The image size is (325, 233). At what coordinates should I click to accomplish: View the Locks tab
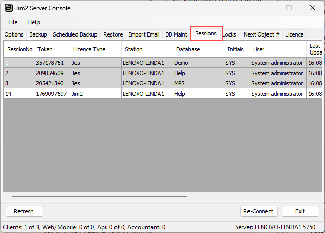[x=230, y=34]
